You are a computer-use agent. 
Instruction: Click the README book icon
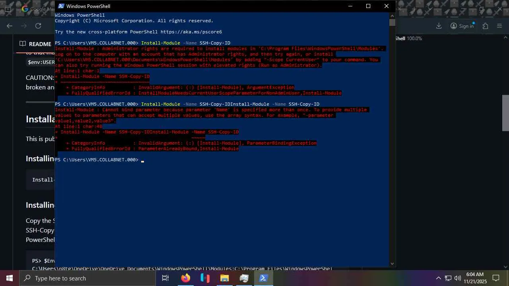[x=23, y=44]
